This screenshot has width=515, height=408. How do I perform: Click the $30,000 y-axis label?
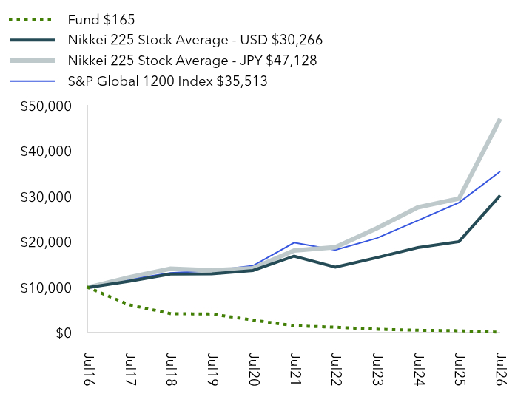46,197
